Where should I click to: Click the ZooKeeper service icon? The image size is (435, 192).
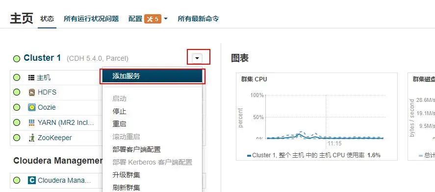point(32,138)
